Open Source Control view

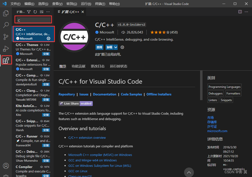click(6, 37)
